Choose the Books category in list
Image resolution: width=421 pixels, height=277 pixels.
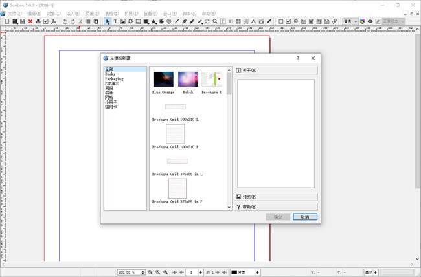tap(110, 74)
